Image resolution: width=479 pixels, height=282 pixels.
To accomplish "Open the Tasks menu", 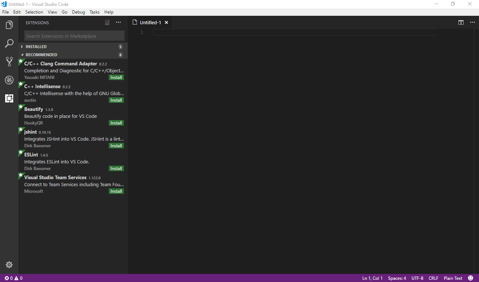I will 94,12.
